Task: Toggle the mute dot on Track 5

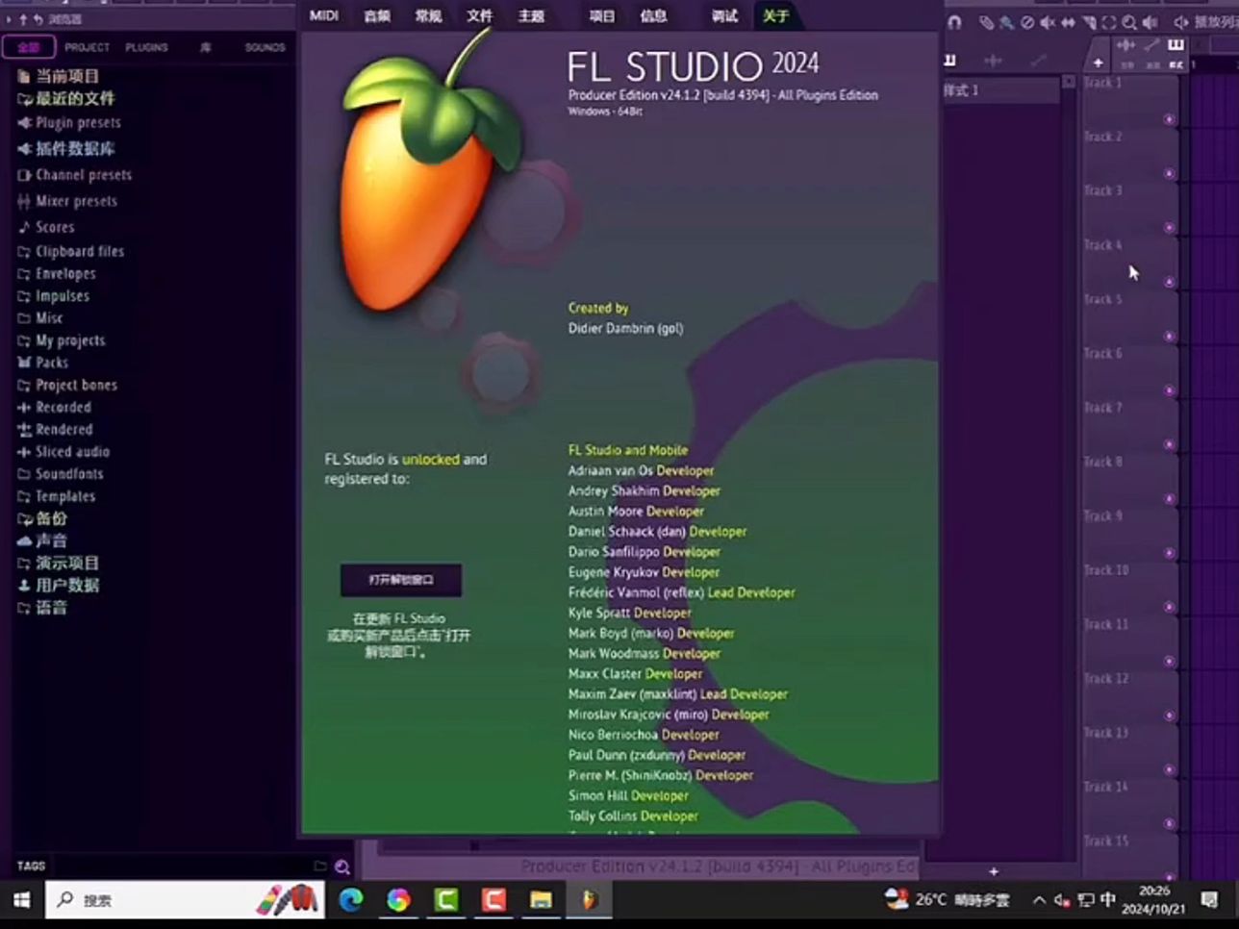Action: point(1169,337)
